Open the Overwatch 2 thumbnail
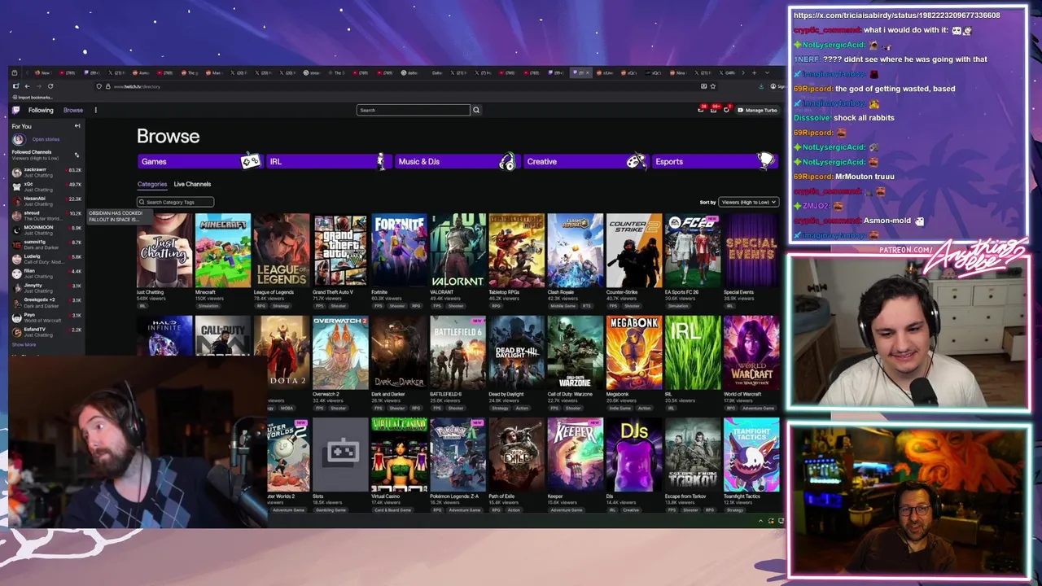The image size is (1042, 586). pyautogui.click(x=340, y=352)
